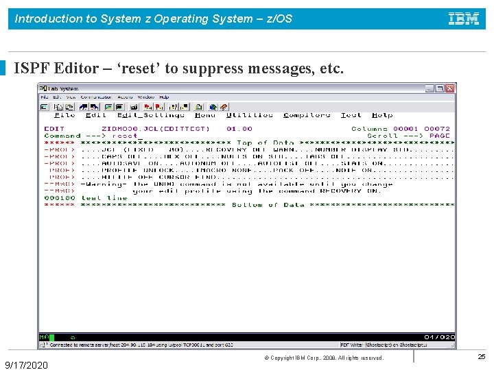The image size is (494, 370).
Task: Open the ISPF Compilers pull-down
Action: tap(307, 115)
